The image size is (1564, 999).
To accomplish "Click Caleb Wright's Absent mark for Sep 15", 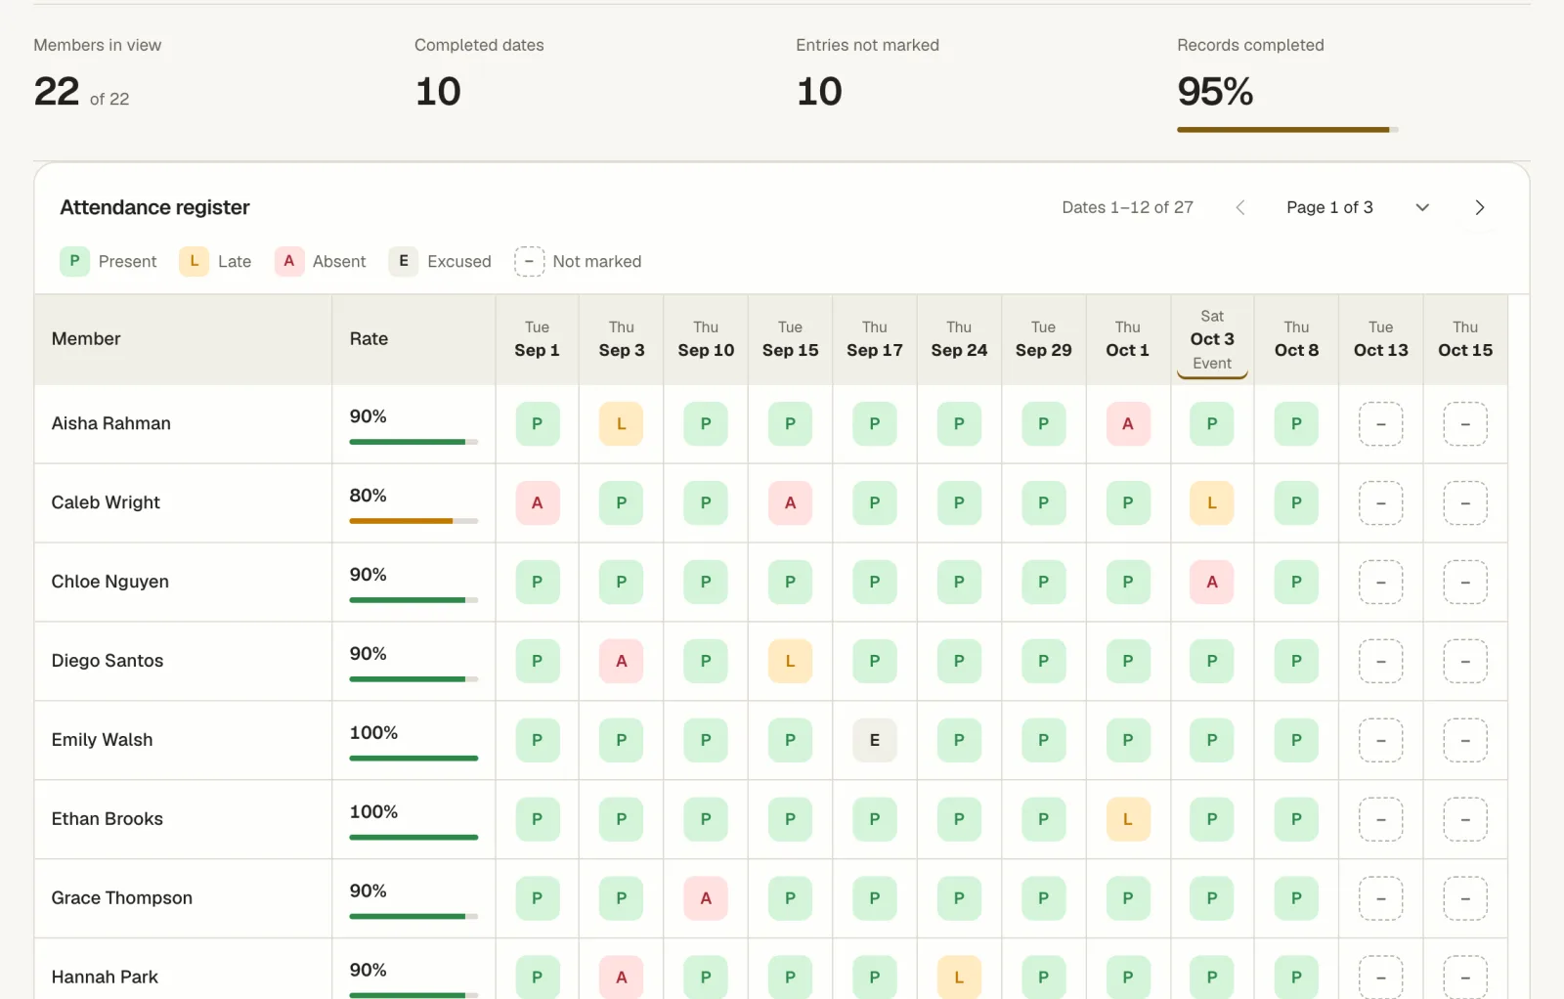I will pyautogui.click(x=790, y=503).
